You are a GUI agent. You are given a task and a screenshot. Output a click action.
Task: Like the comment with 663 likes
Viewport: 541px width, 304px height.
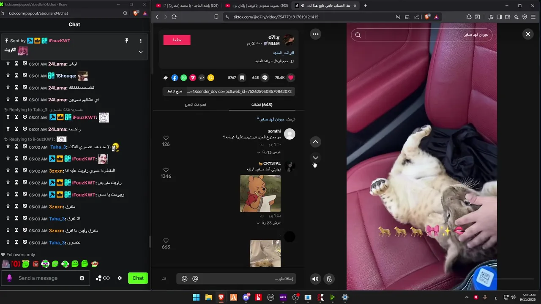point(166,241)
